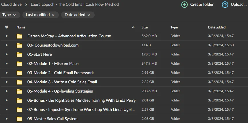This screenshot has height=123, width=248.
Task: Toggle favorite dot for 00- Coursestodownload.com row
Action: [x=6, y=45]
